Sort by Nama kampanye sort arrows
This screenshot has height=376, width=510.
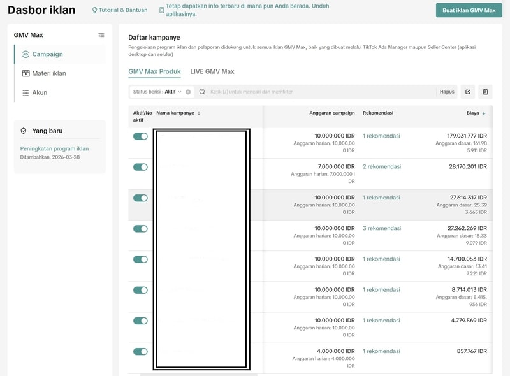point(199,113)
